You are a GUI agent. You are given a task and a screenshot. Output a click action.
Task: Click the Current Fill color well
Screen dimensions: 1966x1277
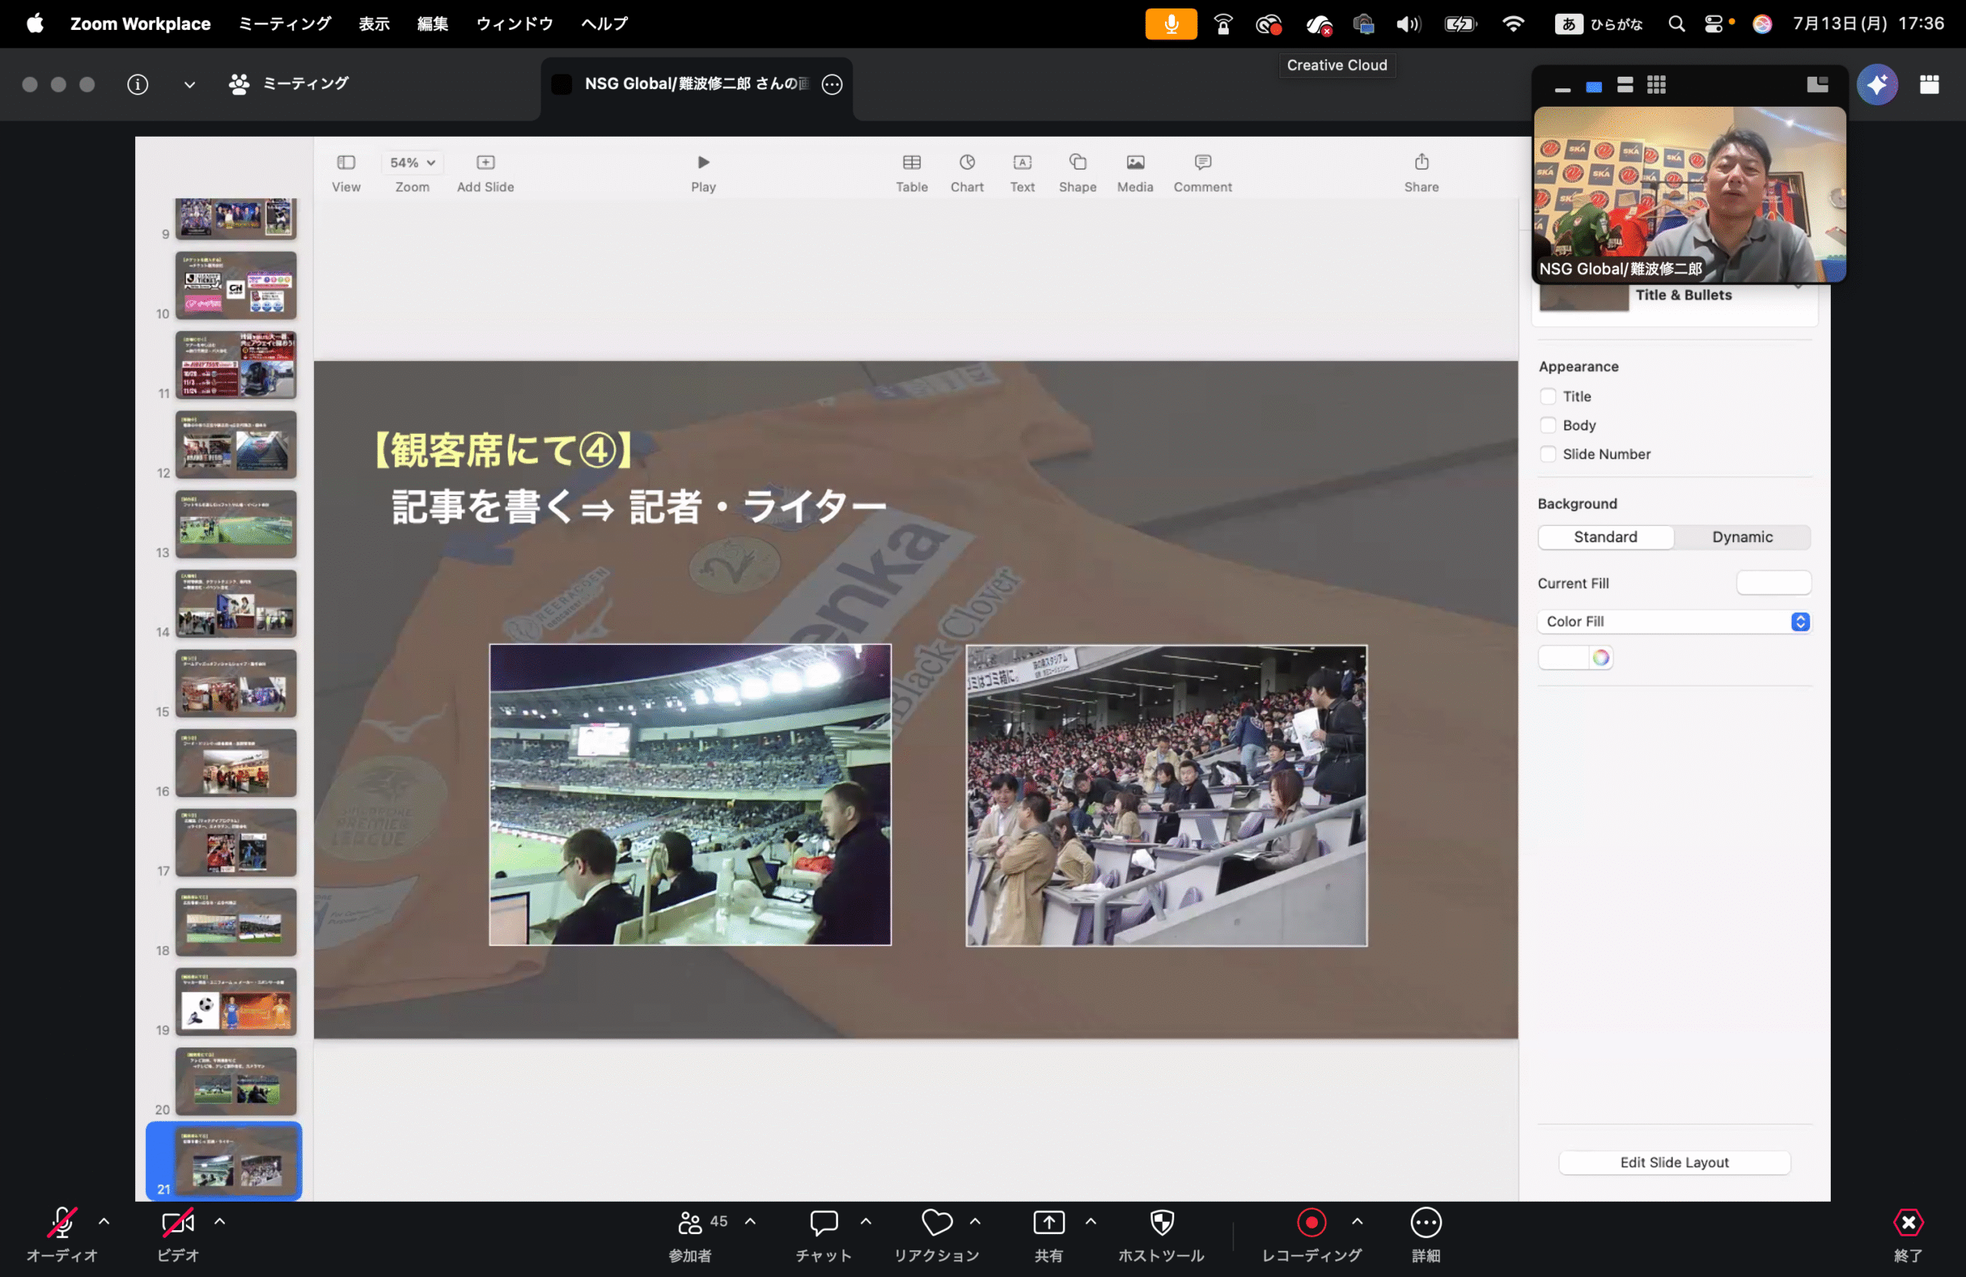point(1773,583)
